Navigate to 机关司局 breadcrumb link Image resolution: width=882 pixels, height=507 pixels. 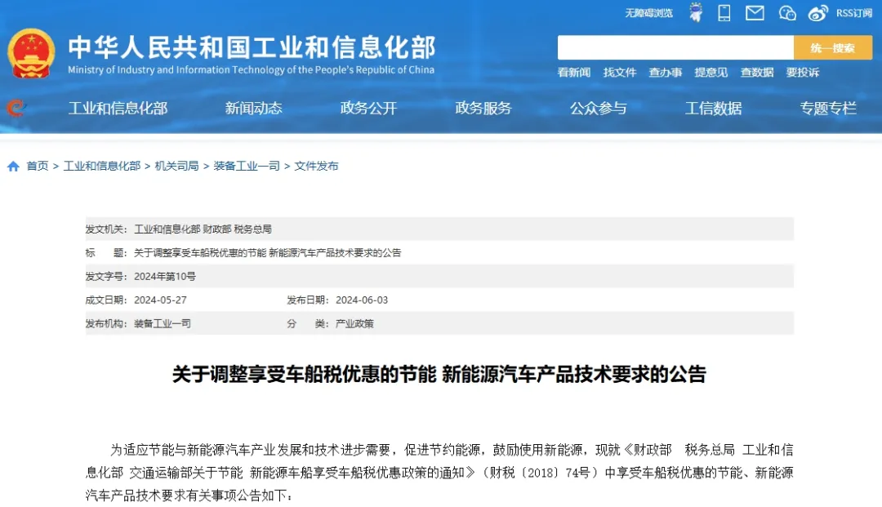[177, 167]
